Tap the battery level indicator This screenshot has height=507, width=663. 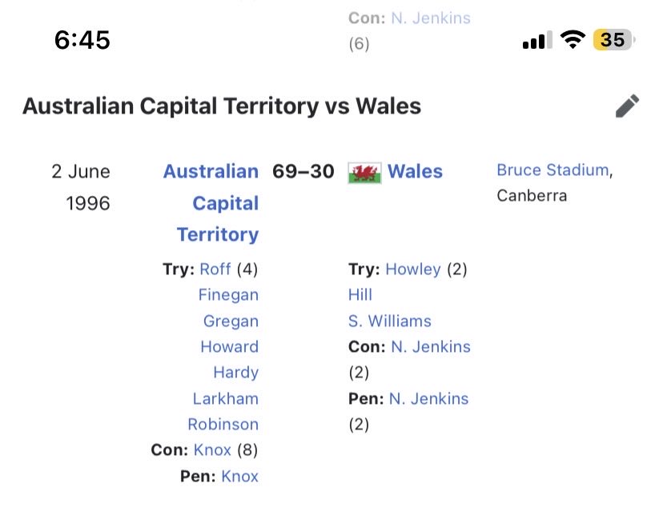[x=613, y=40]
